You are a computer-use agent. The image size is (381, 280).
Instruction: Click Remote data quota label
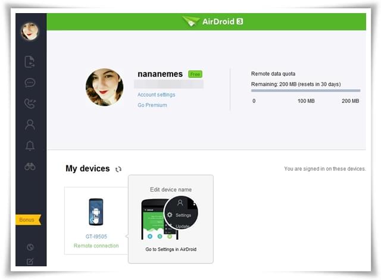point(273,74)
